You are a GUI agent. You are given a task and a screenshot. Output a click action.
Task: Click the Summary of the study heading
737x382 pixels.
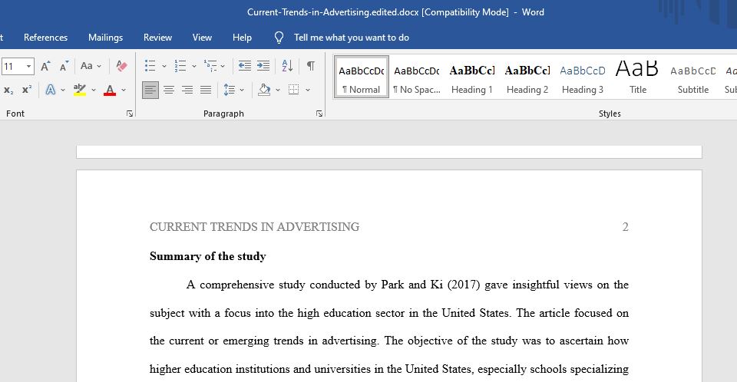coord(208,256)
